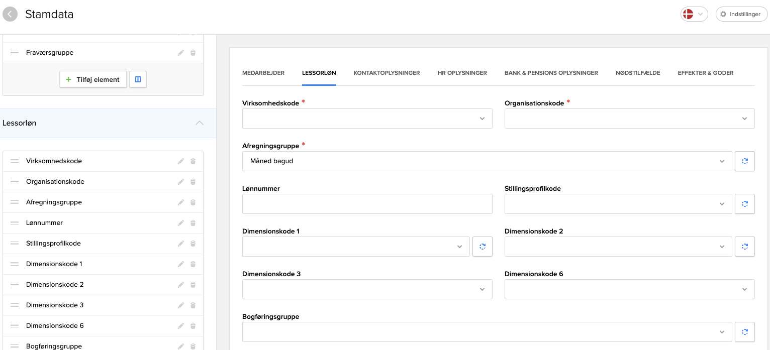The image size is (770, 350).
Task: Click the refresh icon beside Dimensionskode 1
Action: [482, 247]
